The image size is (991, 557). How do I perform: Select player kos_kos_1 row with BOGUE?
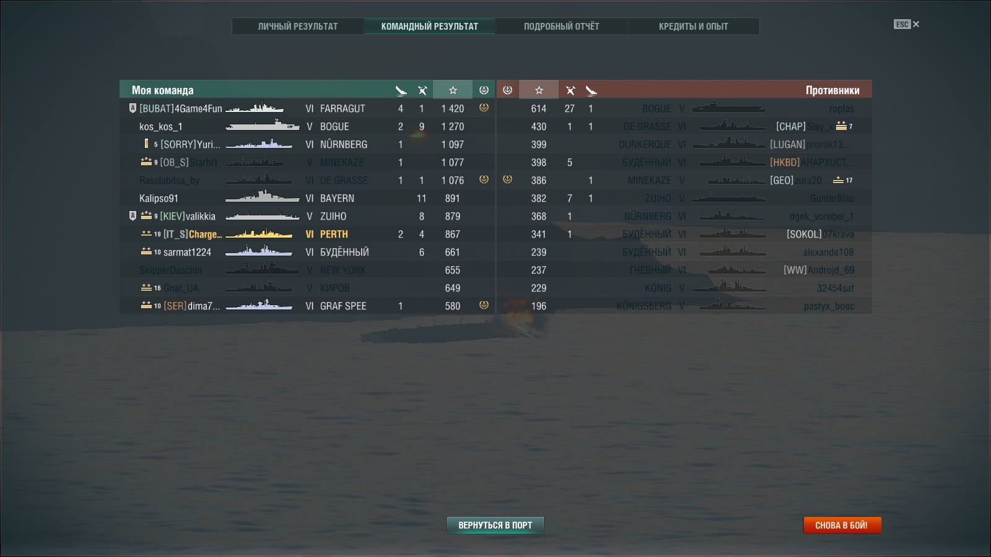(x=307, y=126)
